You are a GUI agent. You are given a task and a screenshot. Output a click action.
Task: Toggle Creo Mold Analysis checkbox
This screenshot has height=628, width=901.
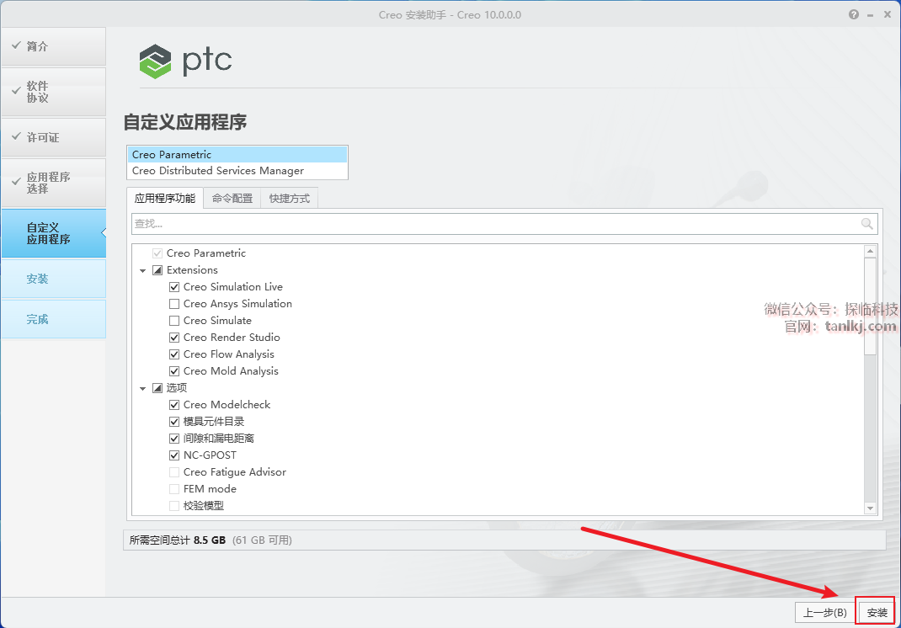[174, 371]
